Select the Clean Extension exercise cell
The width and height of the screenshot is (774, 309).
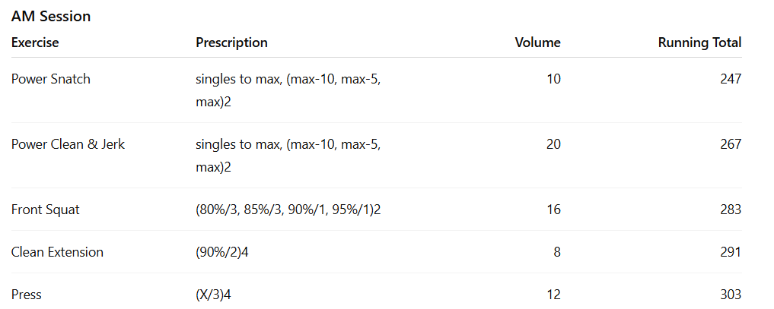click(x=57, y=252)
